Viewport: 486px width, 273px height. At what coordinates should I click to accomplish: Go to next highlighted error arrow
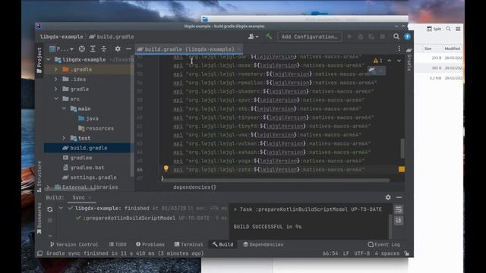click(x=399, y=61)
